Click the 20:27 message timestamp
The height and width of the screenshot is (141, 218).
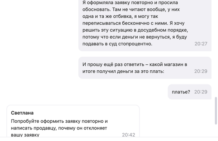pos(201,44)
